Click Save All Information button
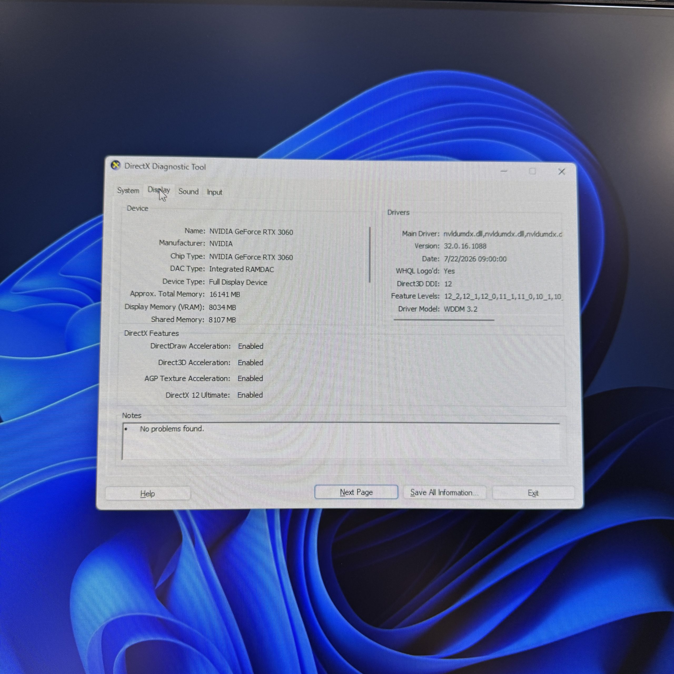 coord(444,493)
